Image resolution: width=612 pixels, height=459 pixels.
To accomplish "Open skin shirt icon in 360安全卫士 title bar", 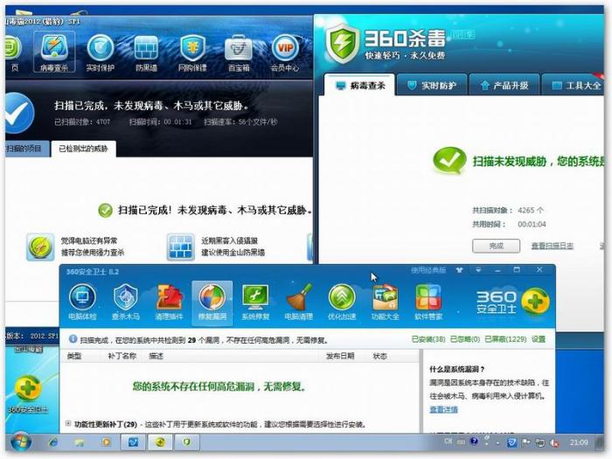I will click(x=459, y=270).
